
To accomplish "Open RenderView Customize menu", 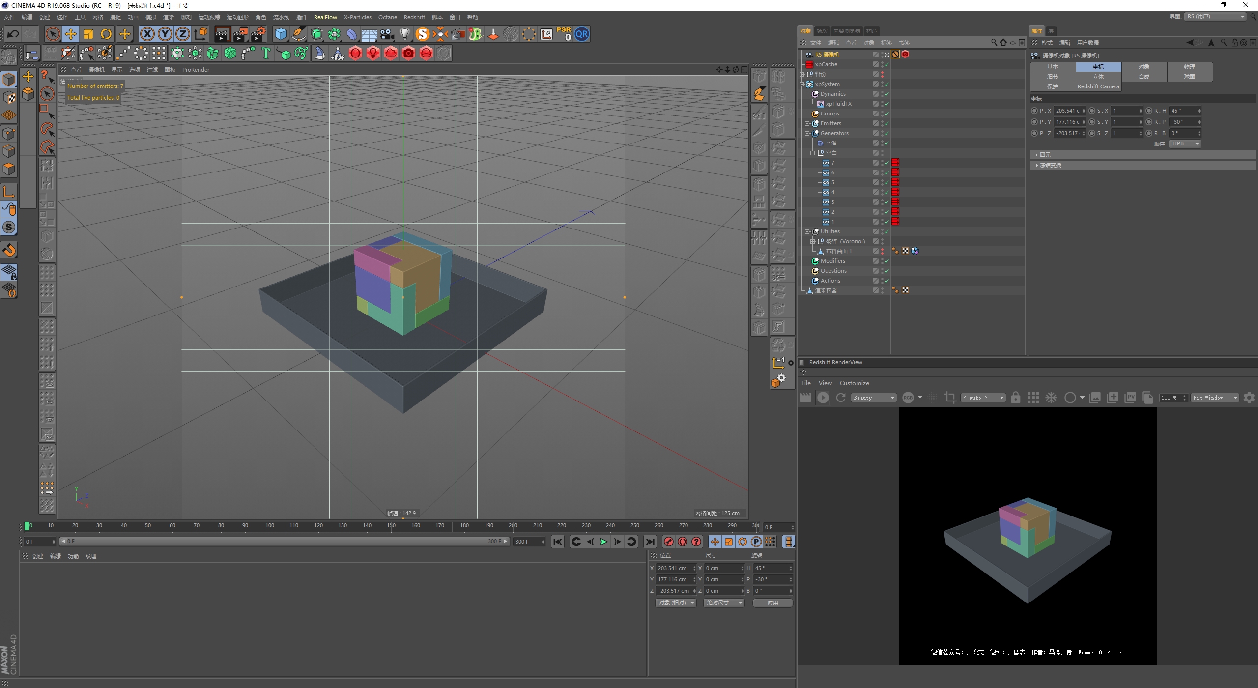I will coord(854,383).
